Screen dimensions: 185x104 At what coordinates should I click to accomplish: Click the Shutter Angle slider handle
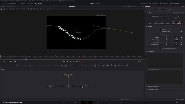(166, 40)
